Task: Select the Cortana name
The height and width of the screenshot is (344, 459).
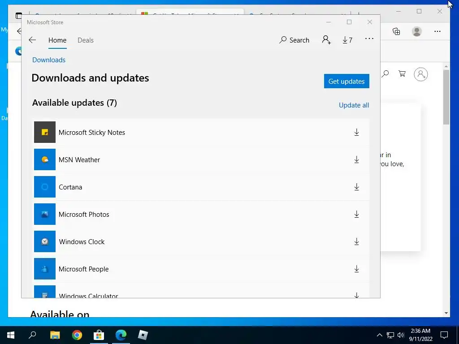Action: [70, 187]
